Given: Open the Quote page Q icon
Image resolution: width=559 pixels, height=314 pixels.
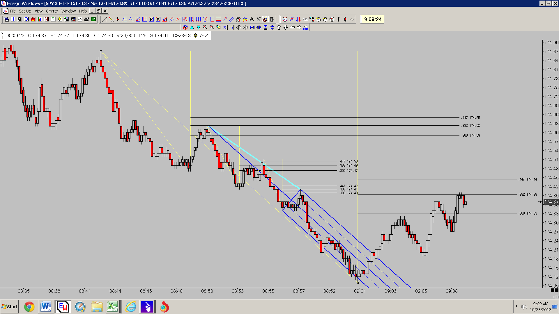Looking at the screenshot, I should pos(20,19).
